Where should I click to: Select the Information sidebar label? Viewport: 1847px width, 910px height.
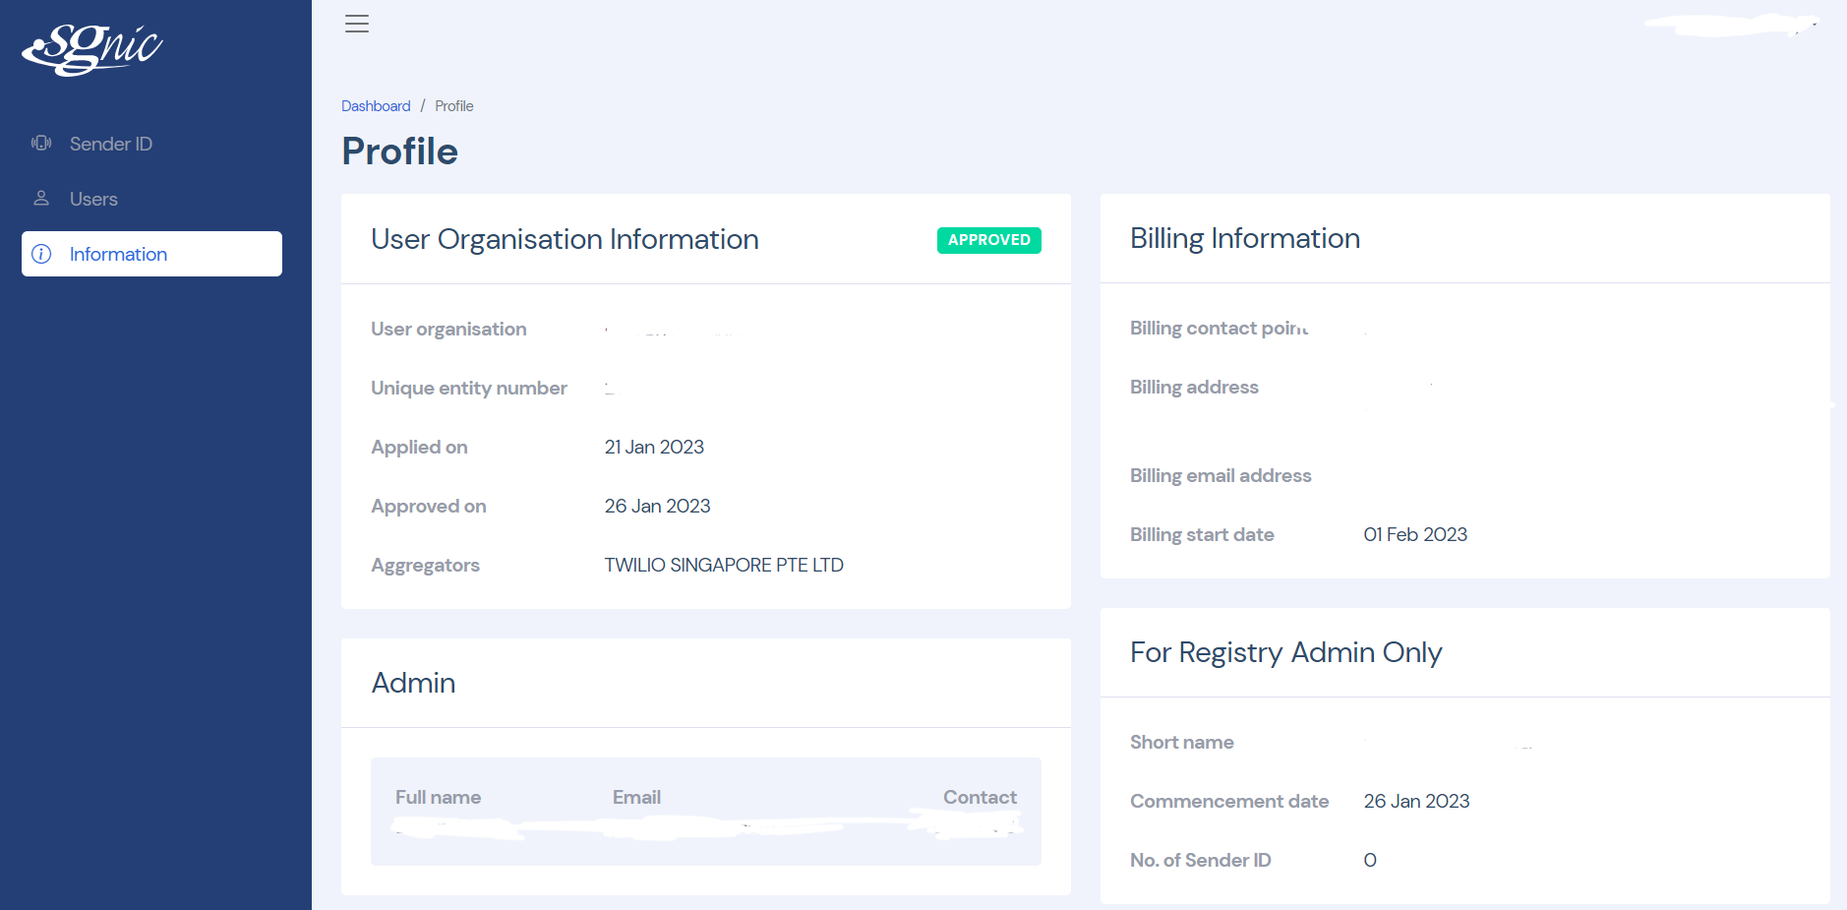click(118, 254)
